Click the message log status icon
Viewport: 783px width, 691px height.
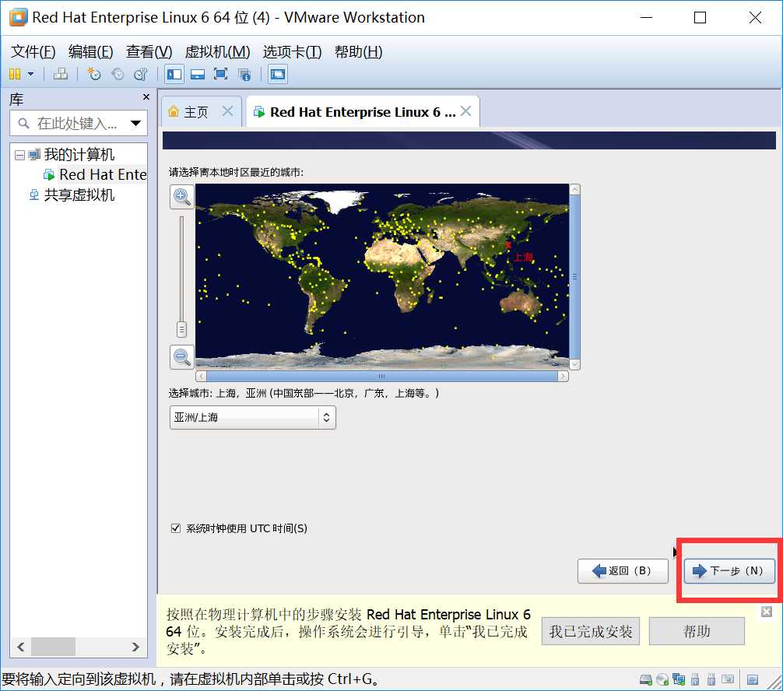[753, 679]
